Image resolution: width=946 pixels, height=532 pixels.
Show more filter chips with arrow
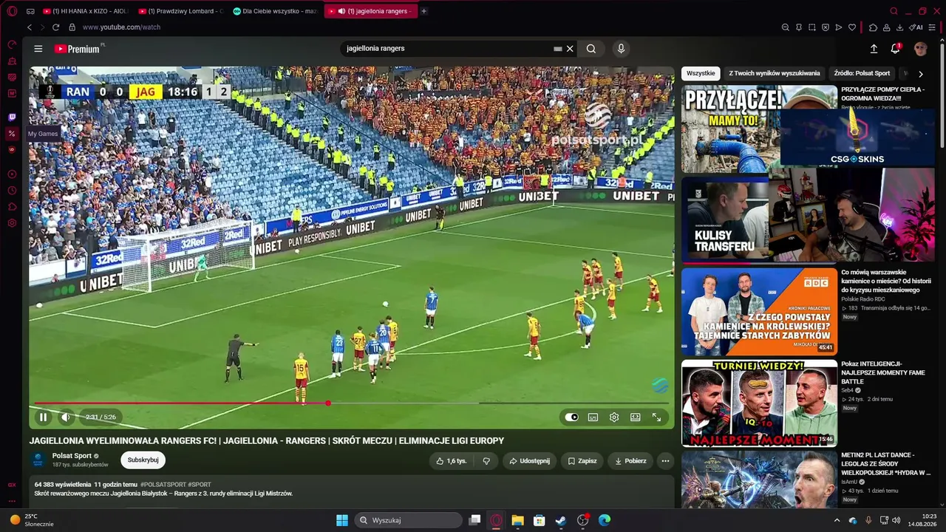920,74
